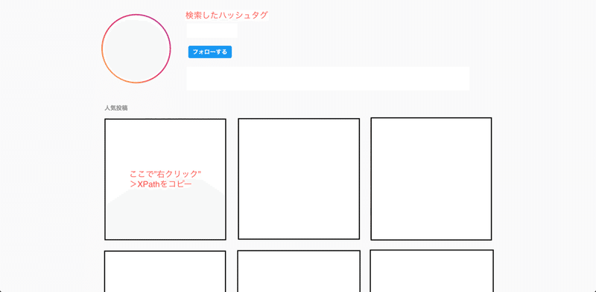Click the blue フォローする button
This screenshot has height=292, width=596.
210,52
